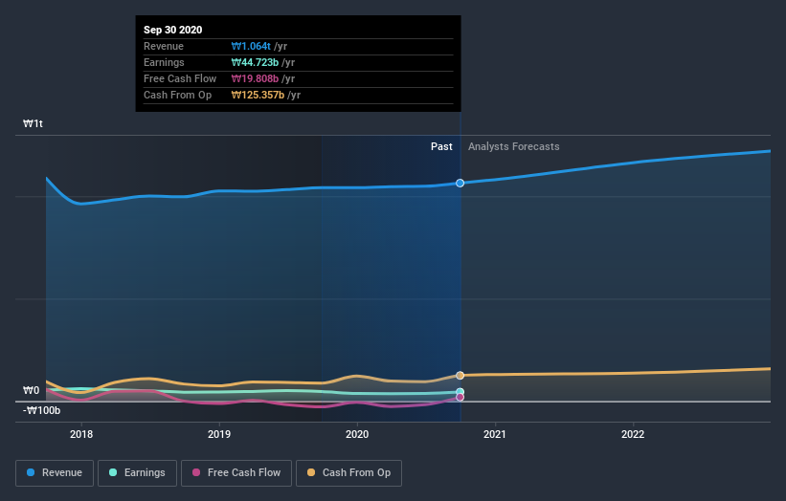786x501 pixels.
Task: Click the blue dot in Revenue legend
Action: [31, 472]
